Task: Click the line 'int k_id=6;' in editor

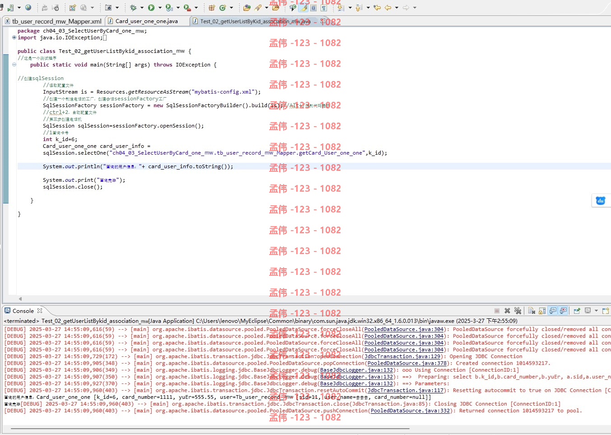Action: click(60, 139)
